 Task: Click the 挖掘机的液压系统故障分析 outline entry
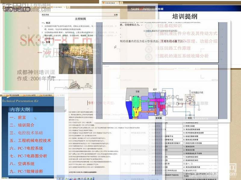[x=182, y=56]
